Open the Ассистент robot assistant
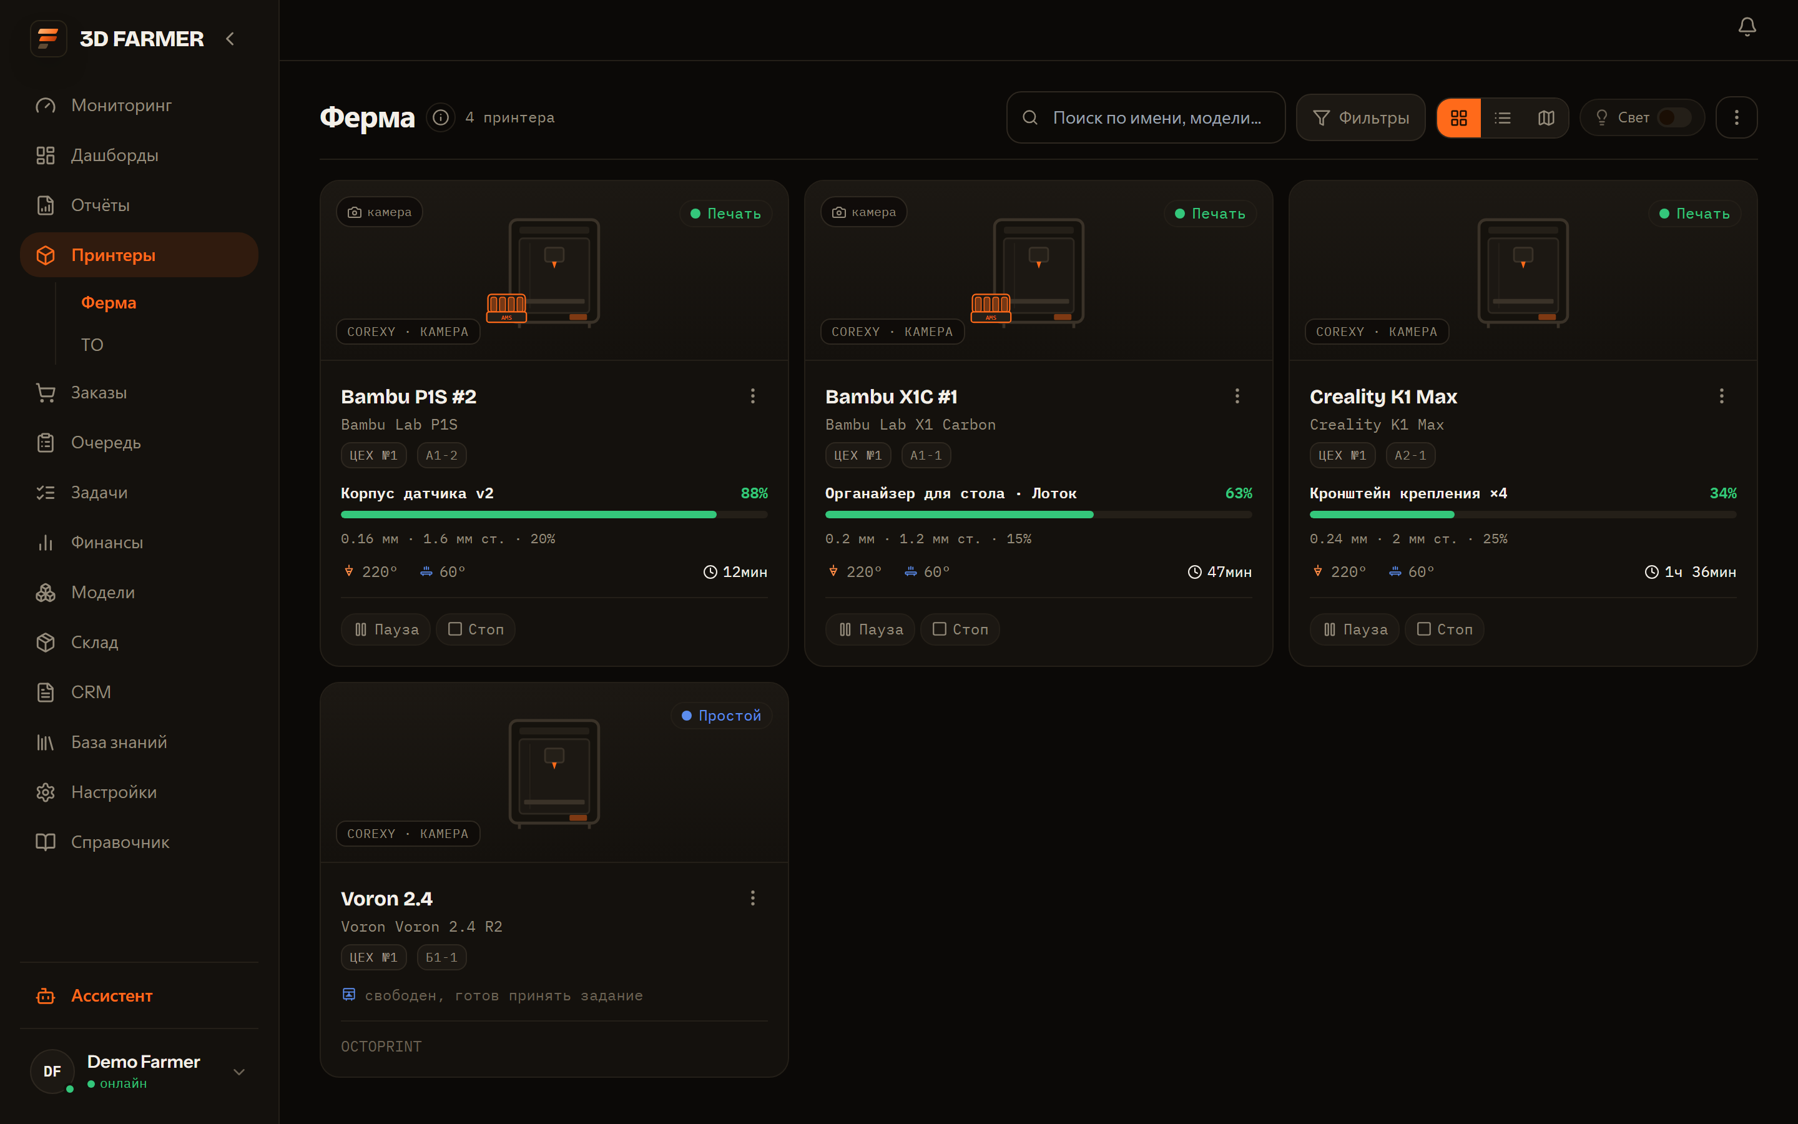Viewport: 1798px width, 1124px height. pyautogui.click(x=140, y=996)
